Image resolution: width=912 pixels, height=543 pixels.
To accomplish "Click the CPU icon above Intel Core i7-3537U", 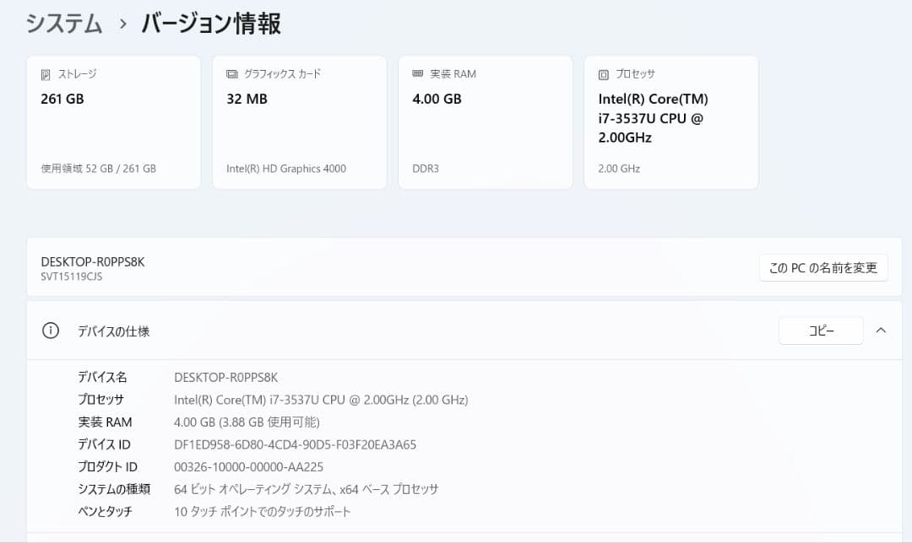I will [x=602, y=73].
